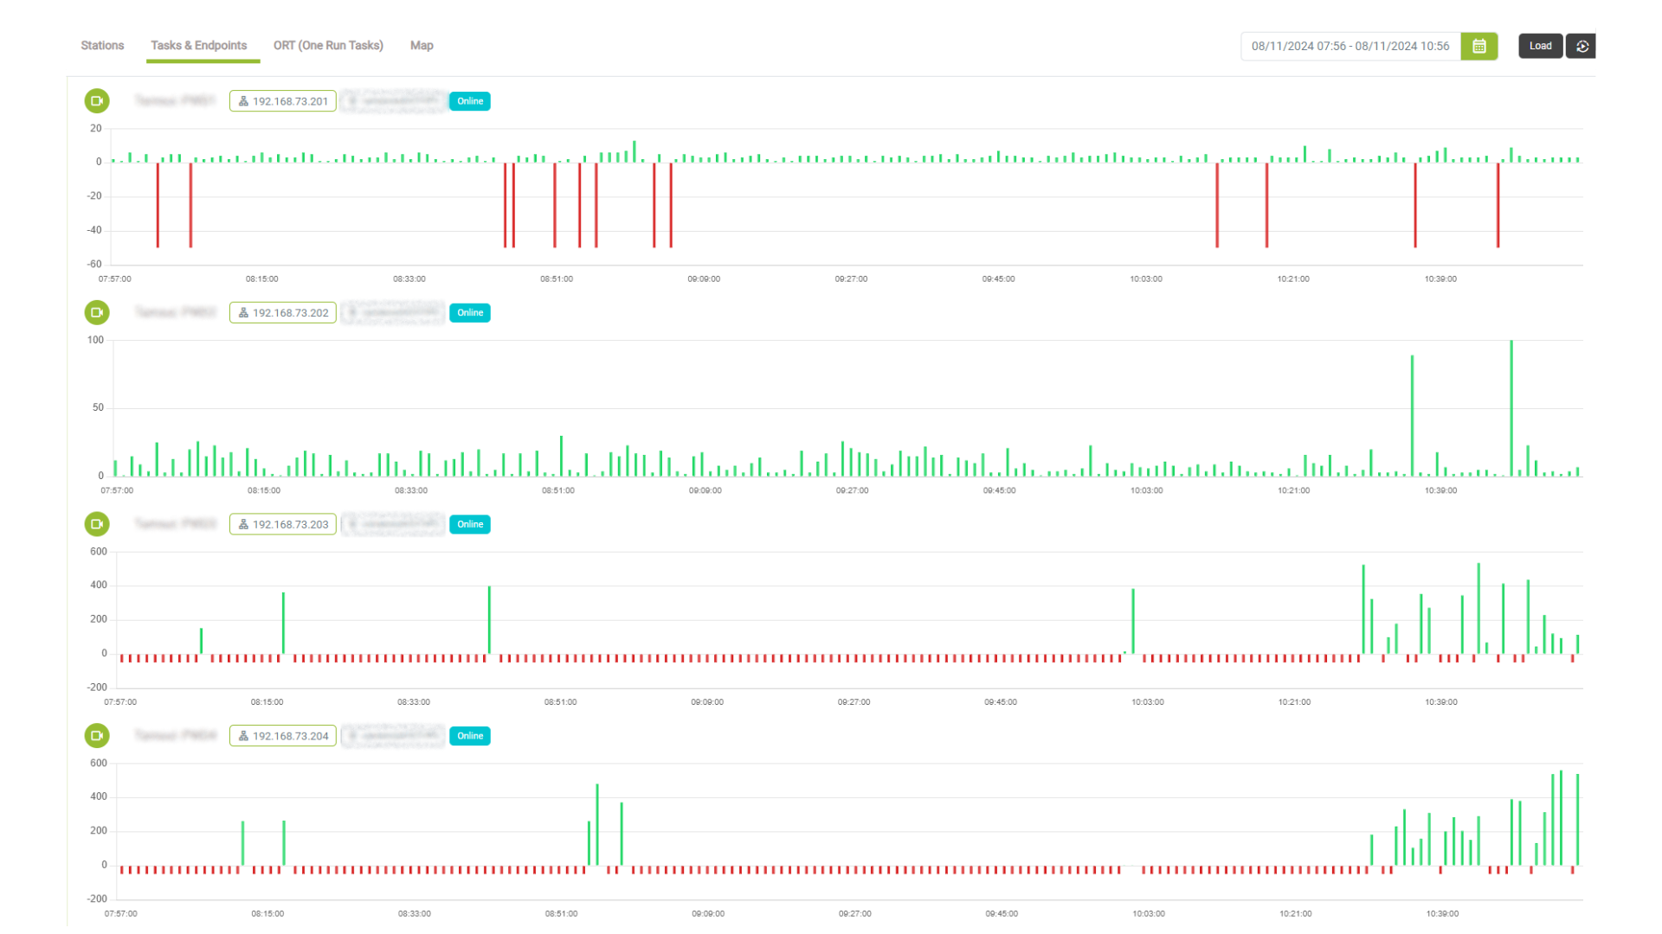1662x934 pixels.
Task: Click the 192.168.73.202 IP address badge
Action: [x=282, y=312]
